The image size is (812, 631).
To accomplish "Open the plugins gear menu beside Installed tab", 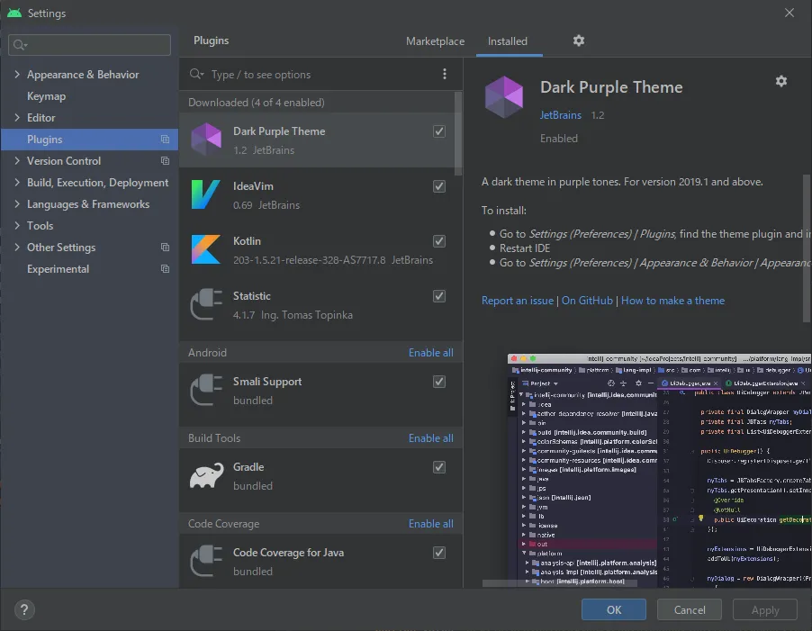I will [x=579, y=41].
